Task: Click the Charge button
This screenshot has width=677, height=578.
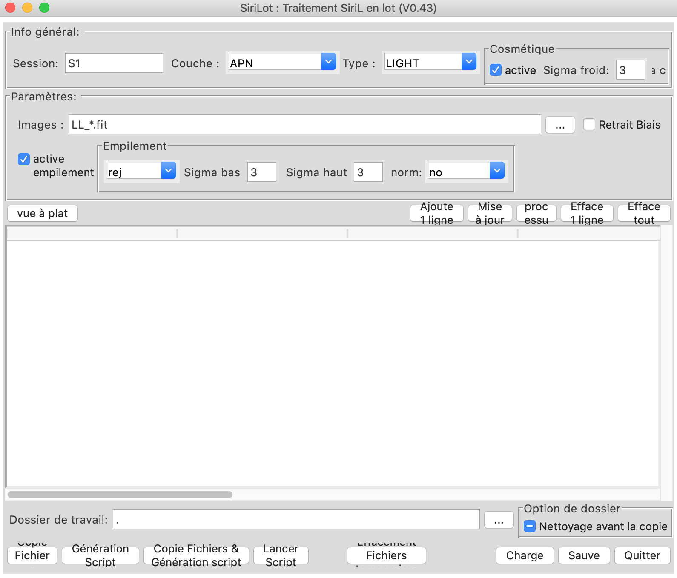Action: click(525, 555)
